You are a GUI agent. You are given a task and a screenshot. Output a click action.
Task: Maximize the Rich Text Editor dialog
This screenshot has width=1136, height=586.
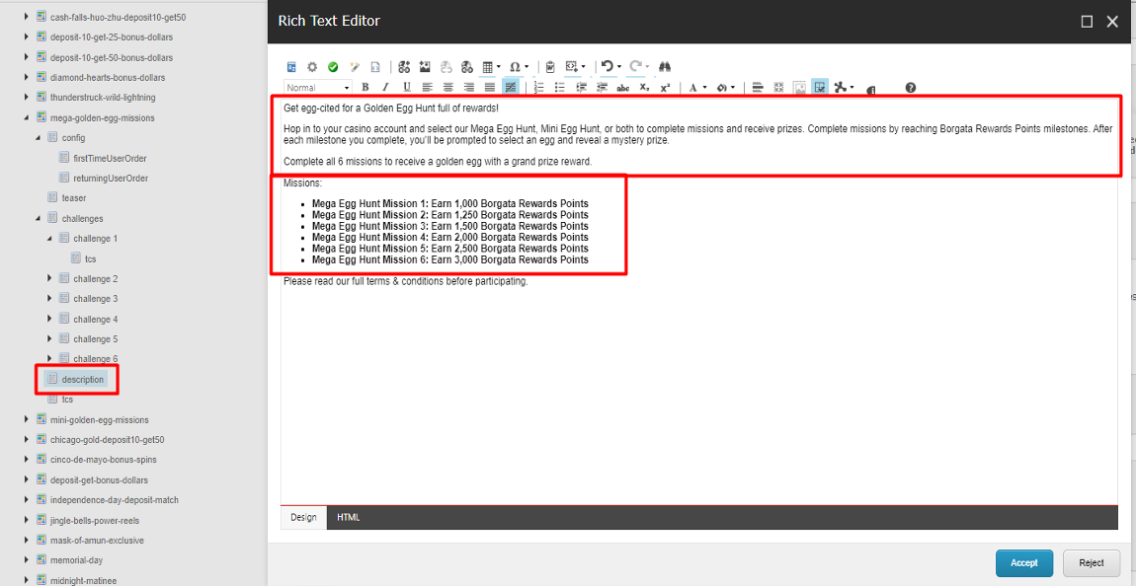(1087, 22)
